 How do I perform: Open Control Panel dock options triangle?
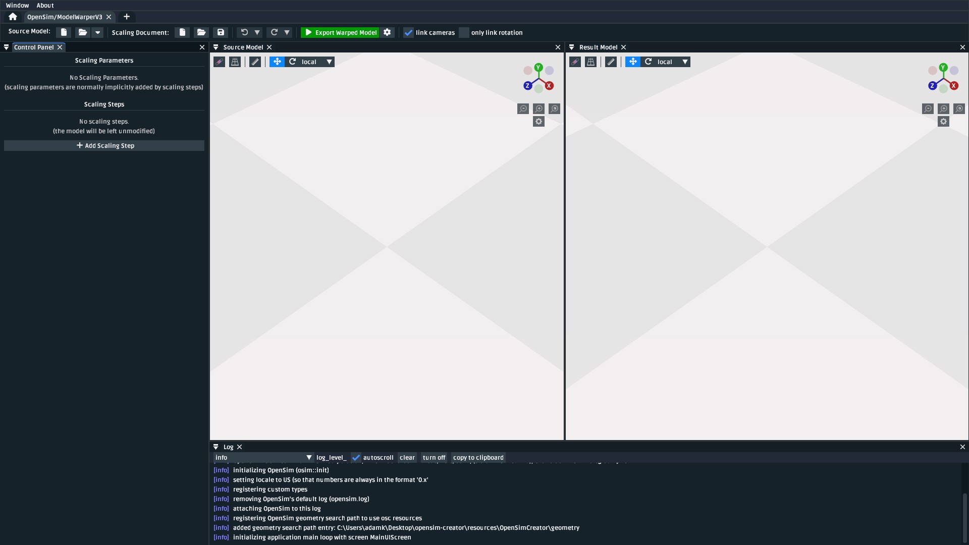point(6,47)
